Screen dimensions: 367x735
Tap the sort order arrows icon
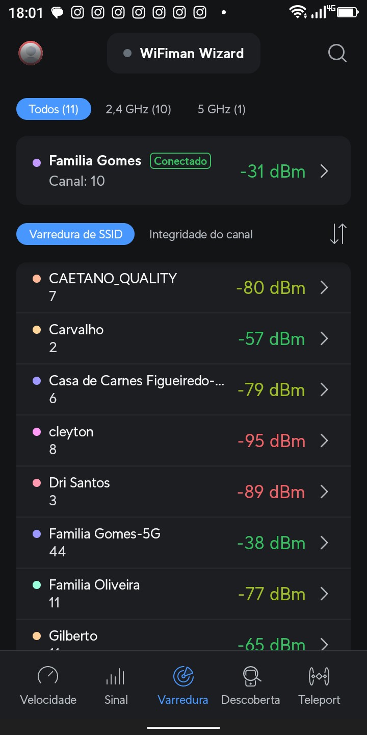pyautogui.click(x=338, y=234)
